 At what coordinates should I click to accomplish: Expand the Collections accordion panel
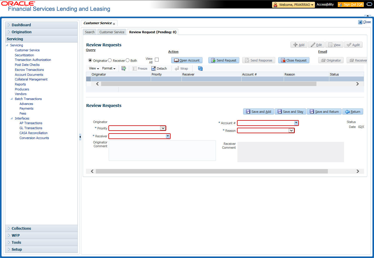click(41, 229)
